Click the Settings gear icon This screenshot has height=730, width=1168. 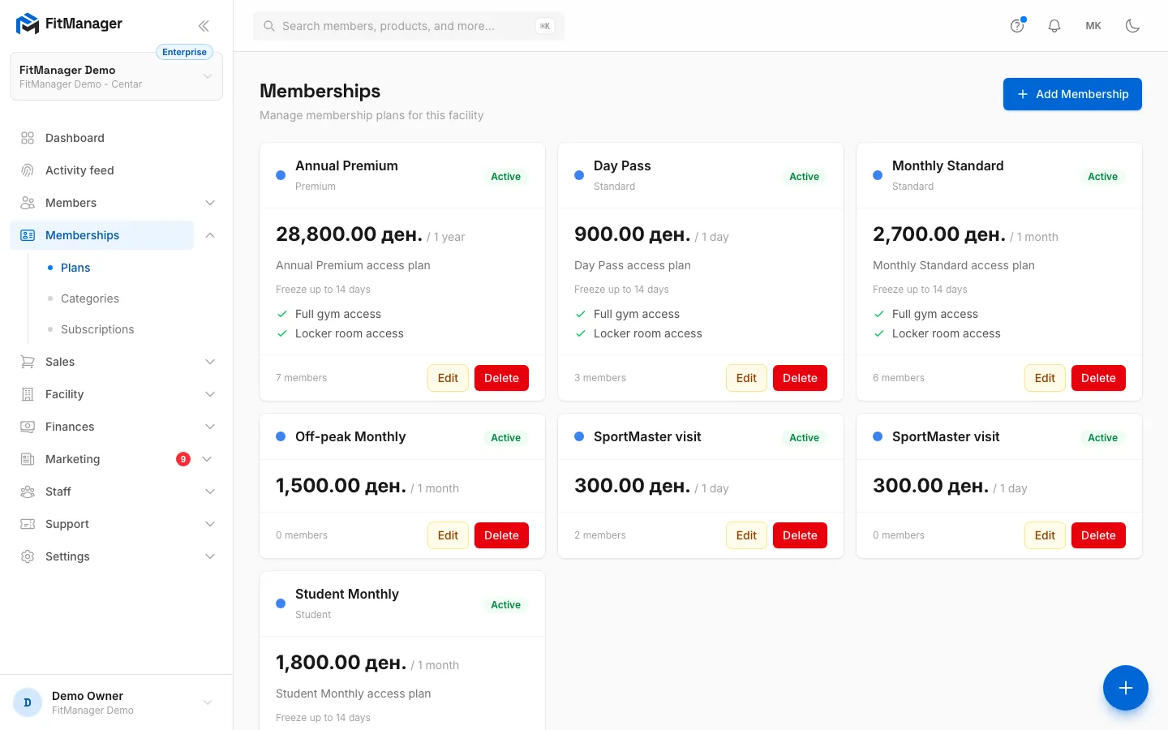28,556
